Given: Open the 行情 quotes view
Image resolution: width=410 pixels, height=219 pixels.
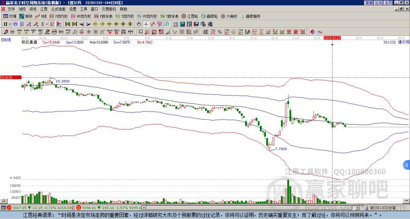Looking at the screenshot, I should 10,16.
